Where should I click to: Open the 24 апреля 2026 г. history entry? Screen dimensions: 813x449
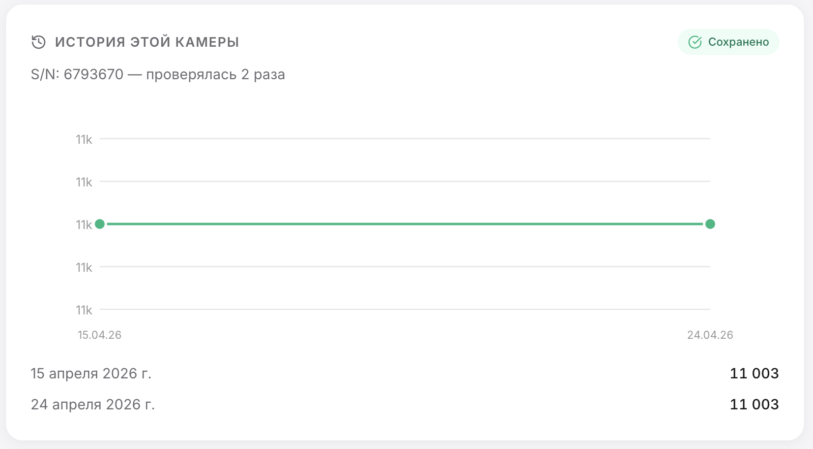click(x=93, y=404)
